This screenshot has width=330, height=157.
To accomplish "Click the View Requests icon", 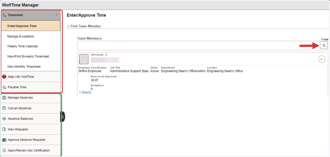I will (x=4, y=129).
